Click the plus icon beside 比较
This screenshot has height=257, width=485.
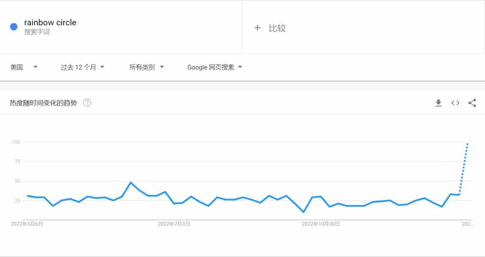click(x=257, y=28)
